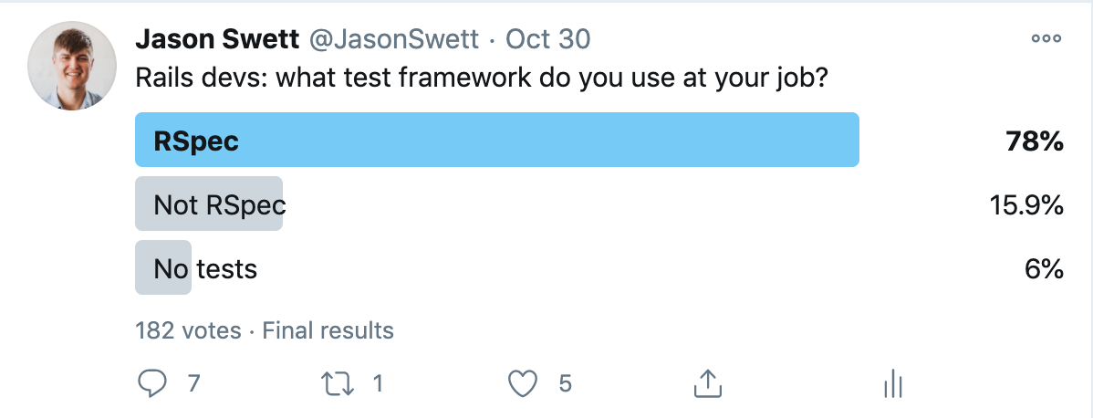Click the 15.9% result percentage
The width and height of the screenshot is (1093, 418).
1026,205
